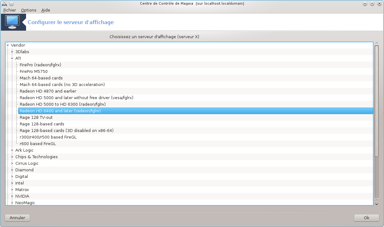Expand the Matrox vendor node

(12, 190)
